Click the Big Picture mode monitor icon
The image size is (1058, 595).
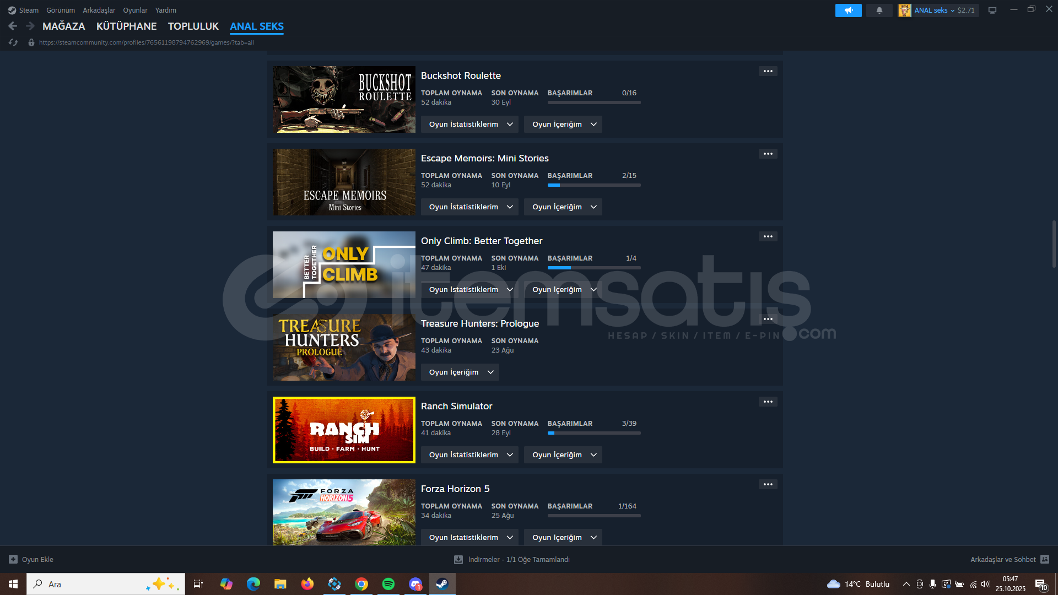click(992, 10)
